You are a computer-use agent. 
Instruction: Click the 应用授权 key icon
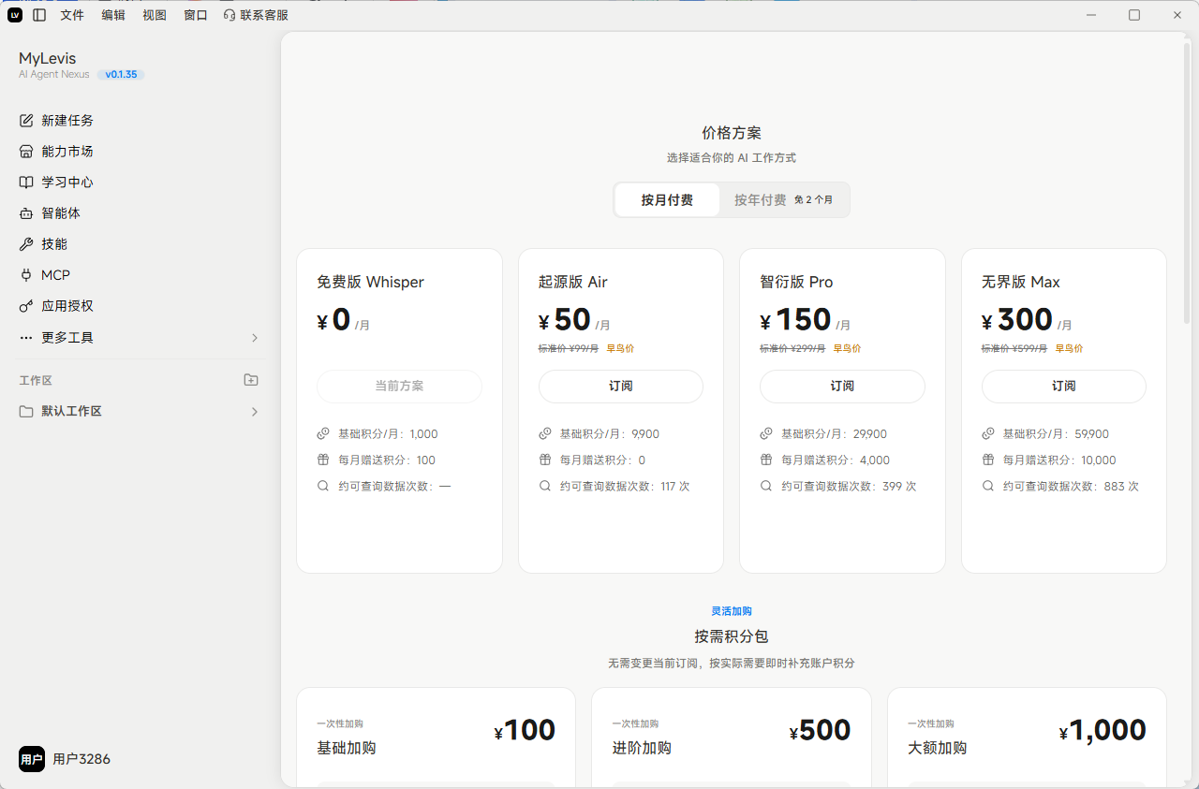pyautogui.click(x=26, y=306)
